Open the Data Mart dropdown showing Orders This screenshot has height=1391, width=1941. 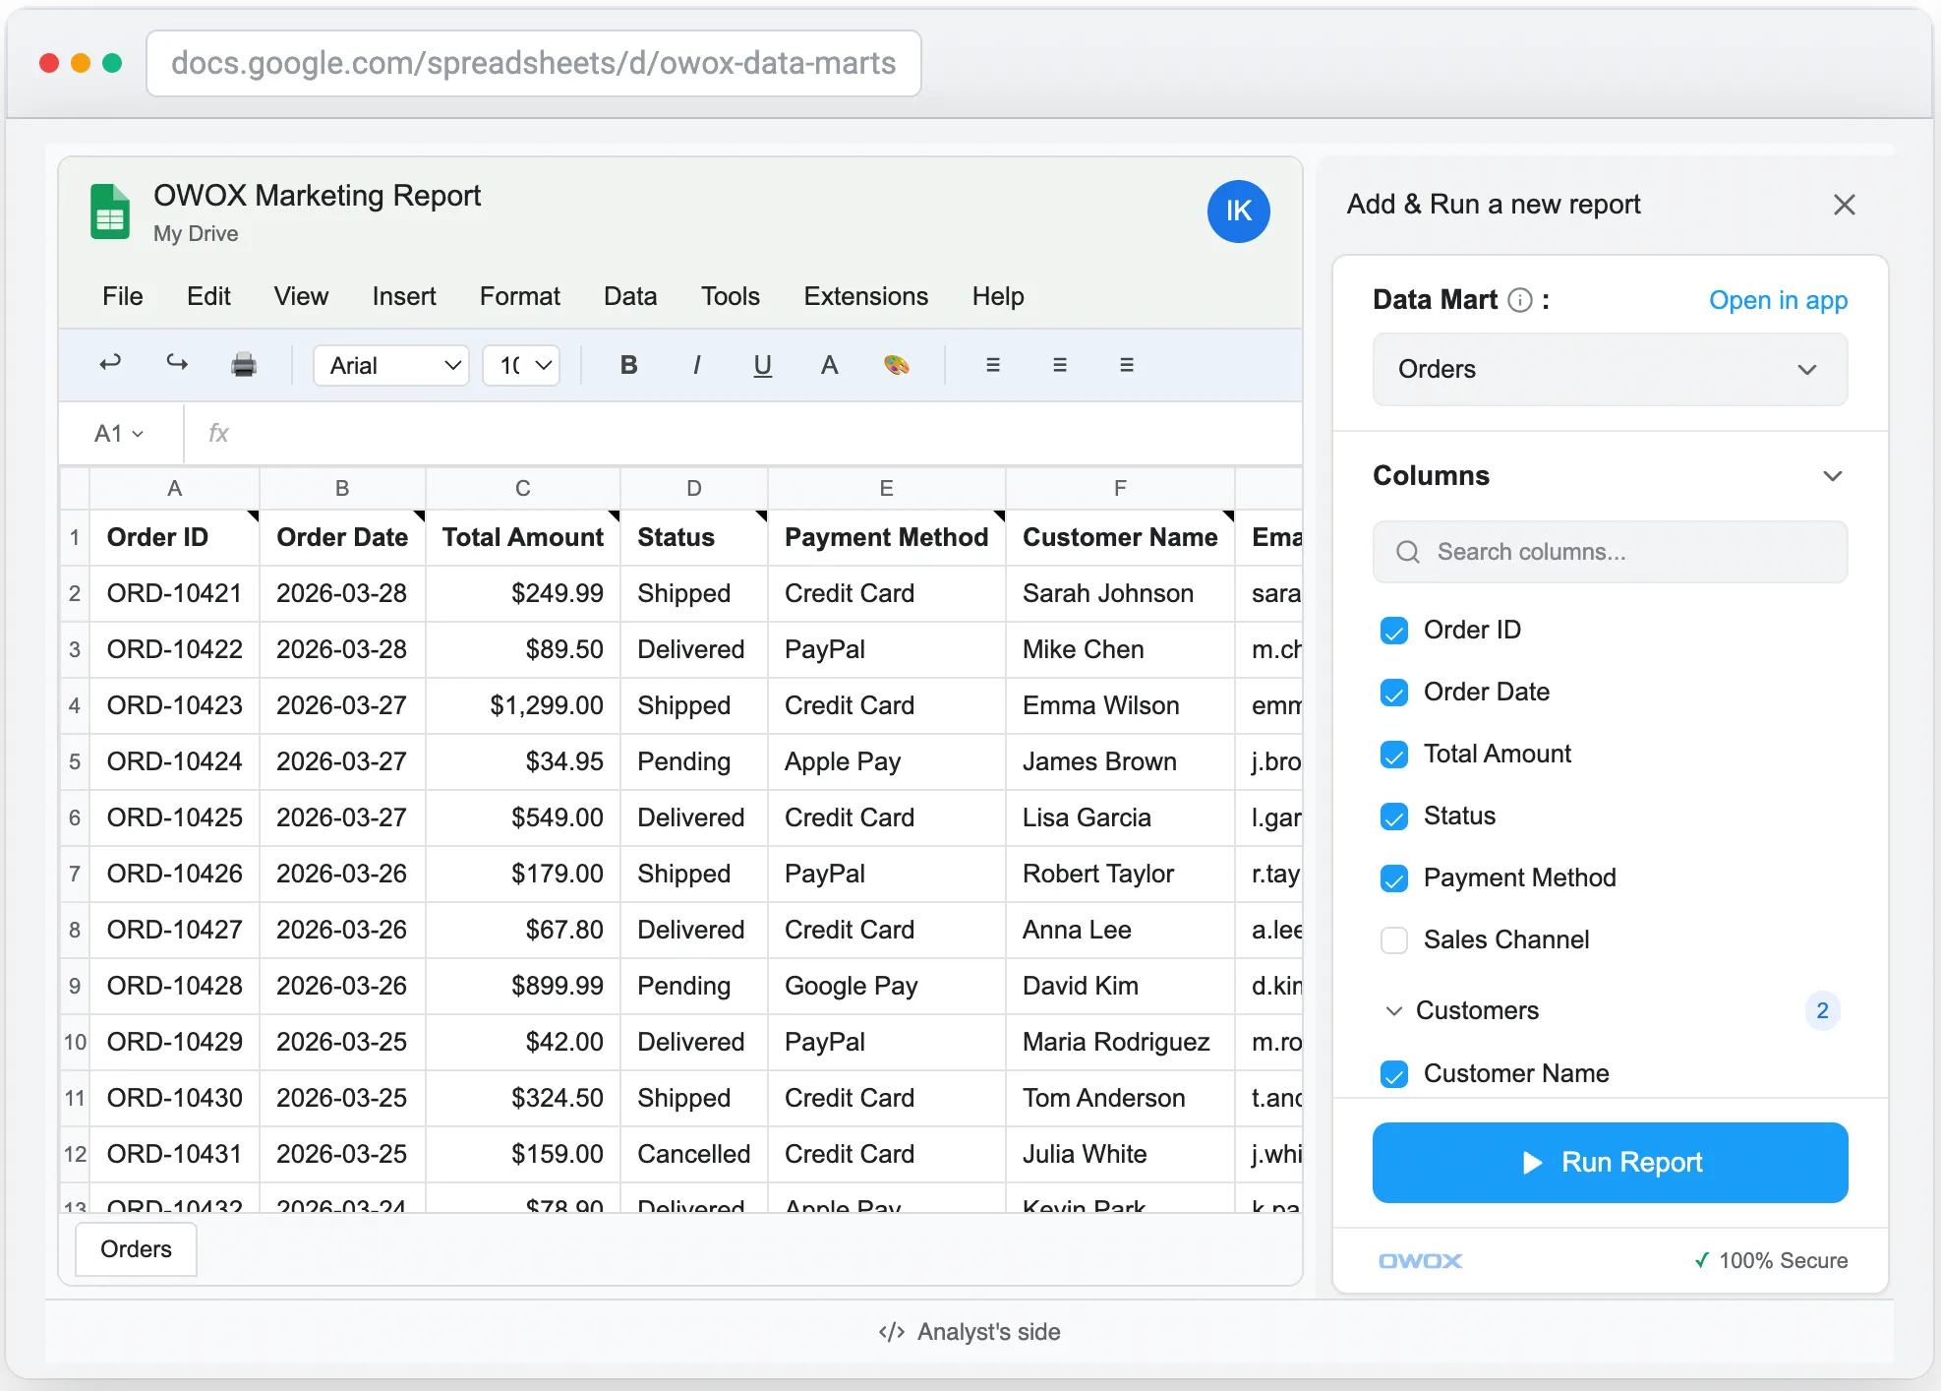click(1610, 370)
